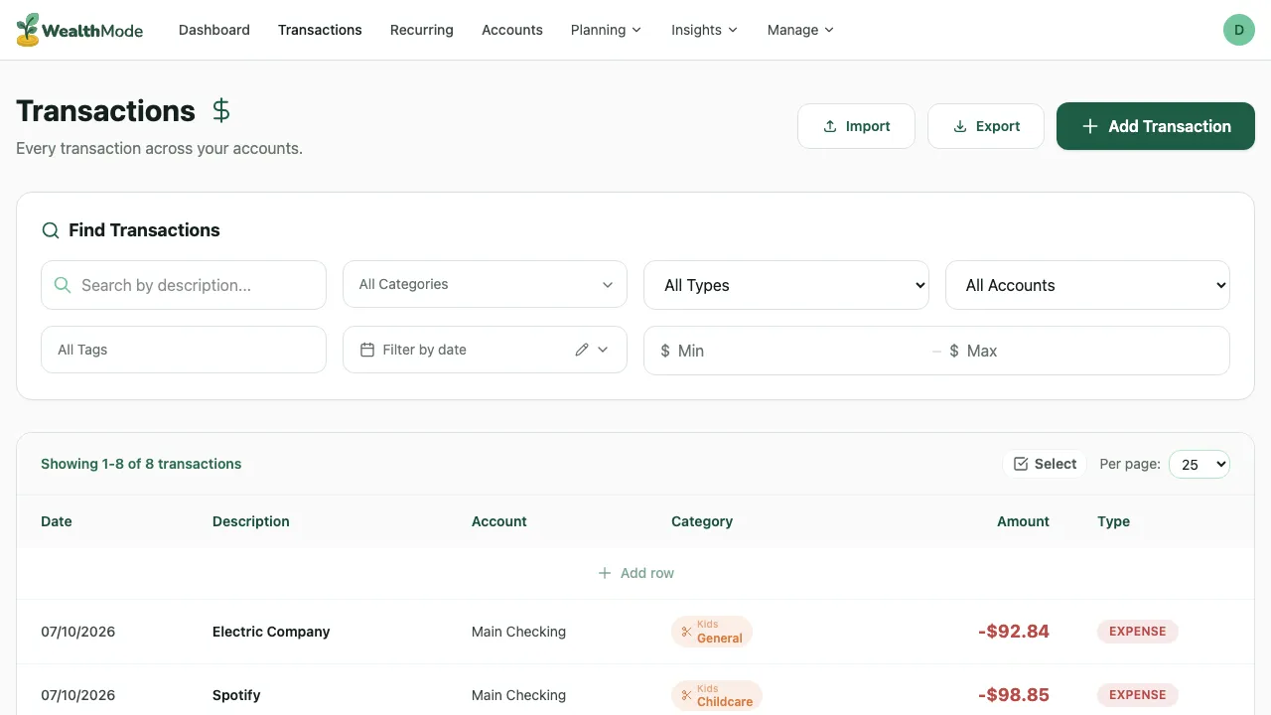Click the scissors icon on Kids General tag
This screenshot has width=1271, height=715.
pyautogui.click(x=686, y=632)
